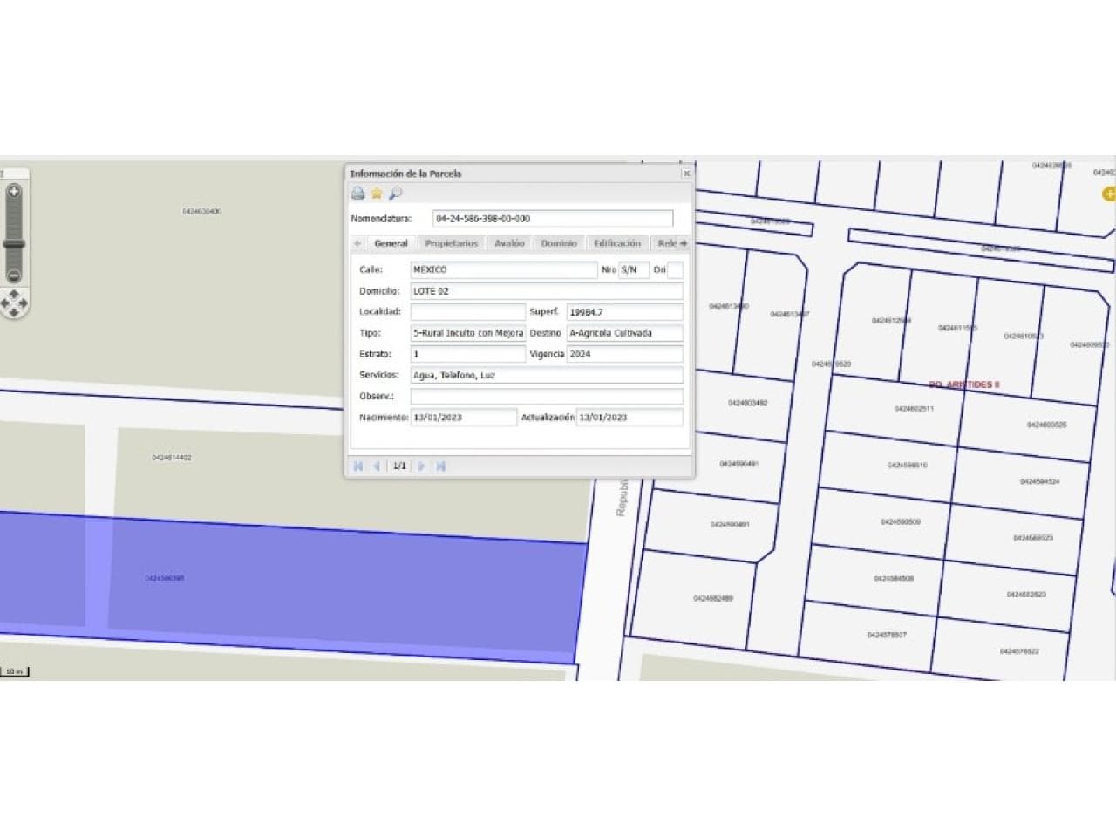This screenshot has height=837, width=1116.
Task: Go to next record in pager
Action: [422, 466]
